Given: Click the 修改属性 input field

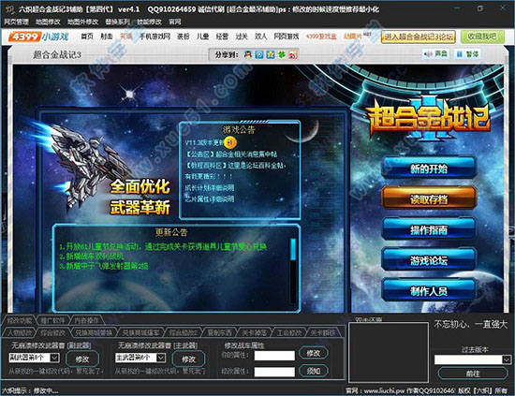Looking at the screenshot, I should point(274,372).
